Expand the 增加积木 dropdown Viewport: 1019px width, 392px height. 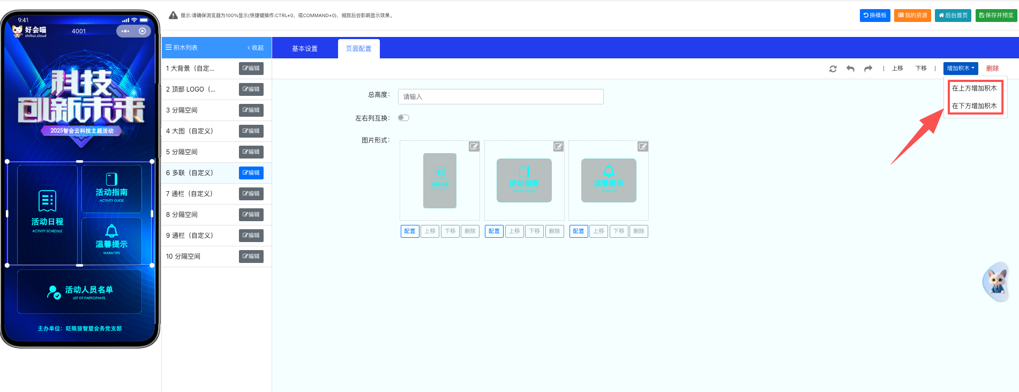(960, 69)
